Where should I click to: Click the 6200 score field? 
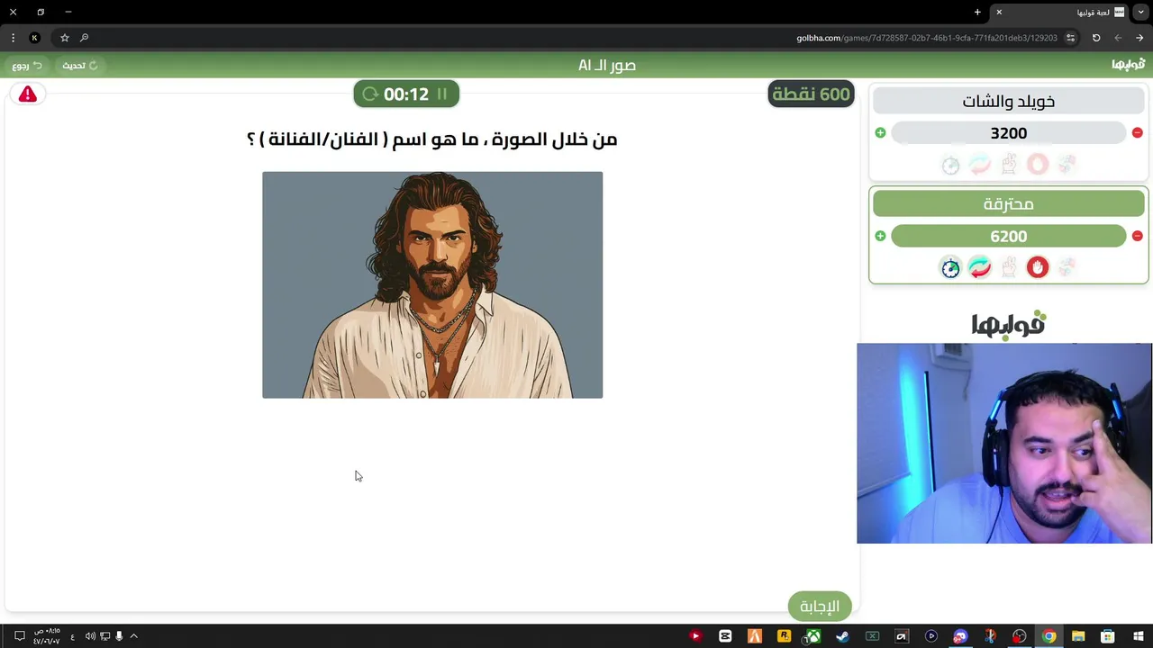1009,236
